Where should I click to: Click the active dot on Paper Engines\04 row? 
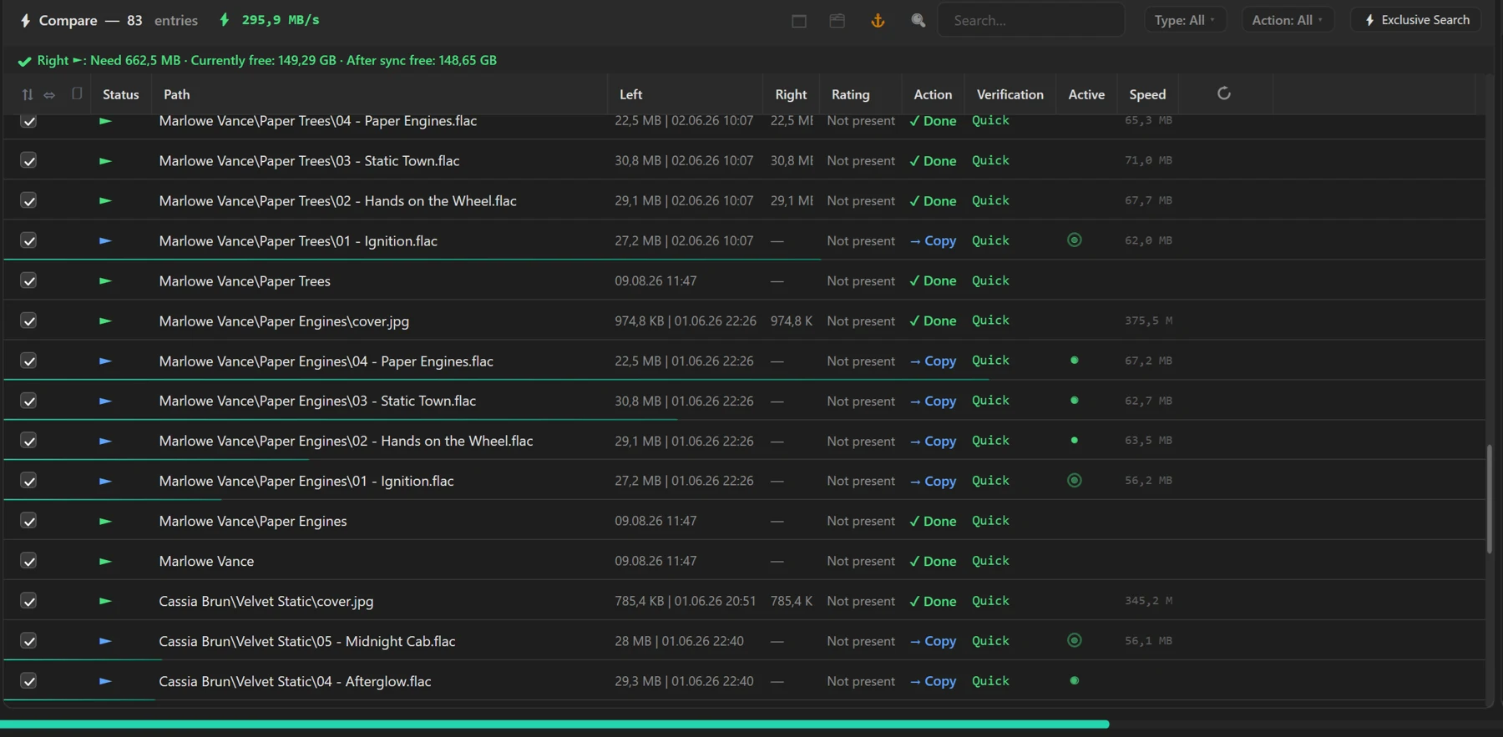(x=1075, y=361)
